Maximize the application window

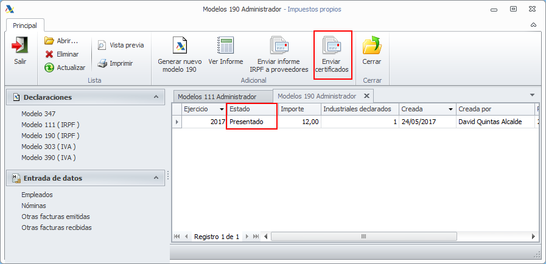coord(513,9)
